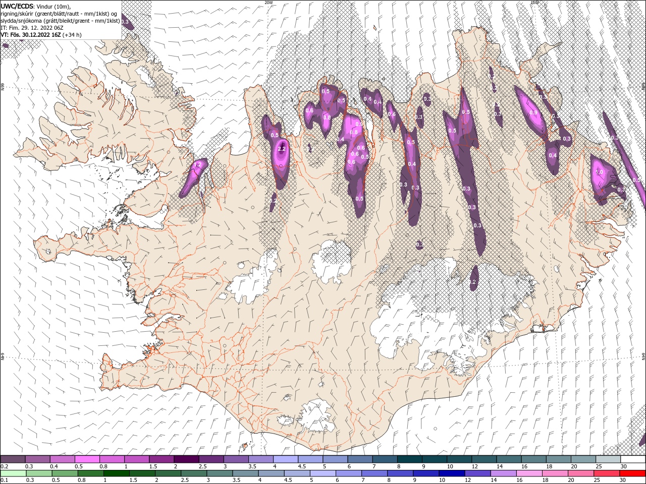
Task: Pick the top-row swatch between 0.5 and 0.8
Action: 87,459
